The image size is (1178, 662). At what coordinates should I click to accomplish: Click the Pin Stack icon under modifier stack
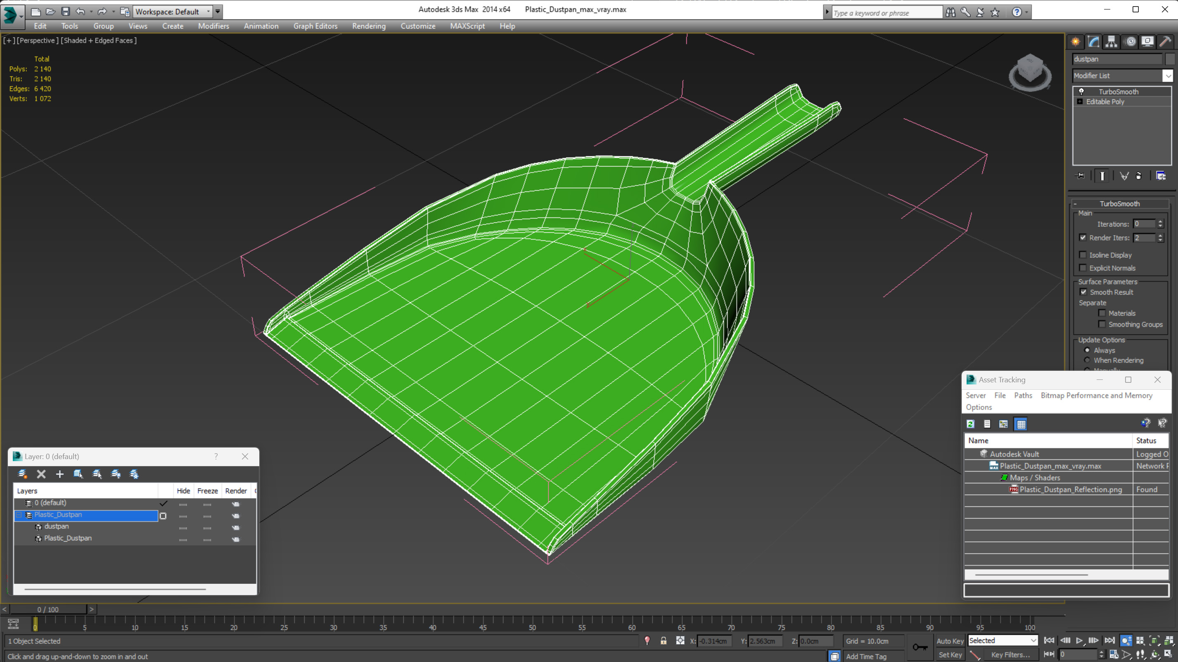[x=1080, y=176]
